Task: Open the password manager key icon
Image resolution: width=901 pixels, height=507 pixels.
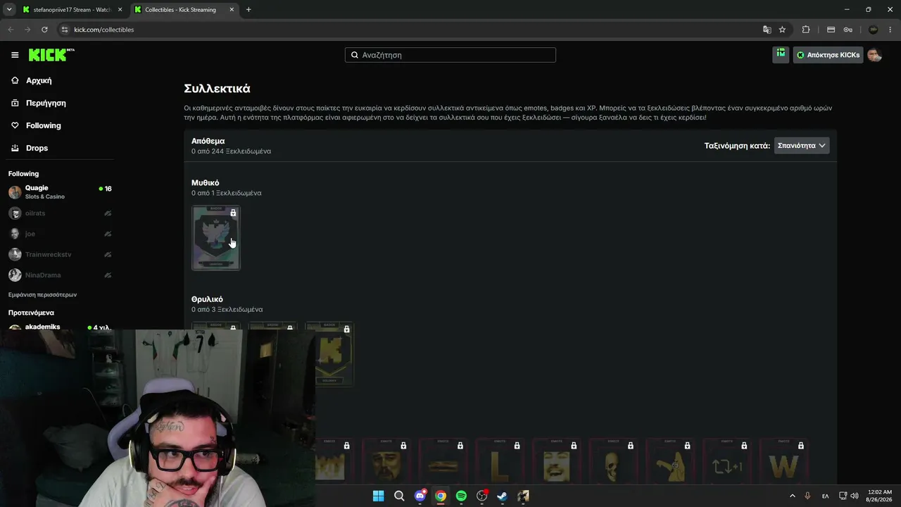Action: point(848,30)
